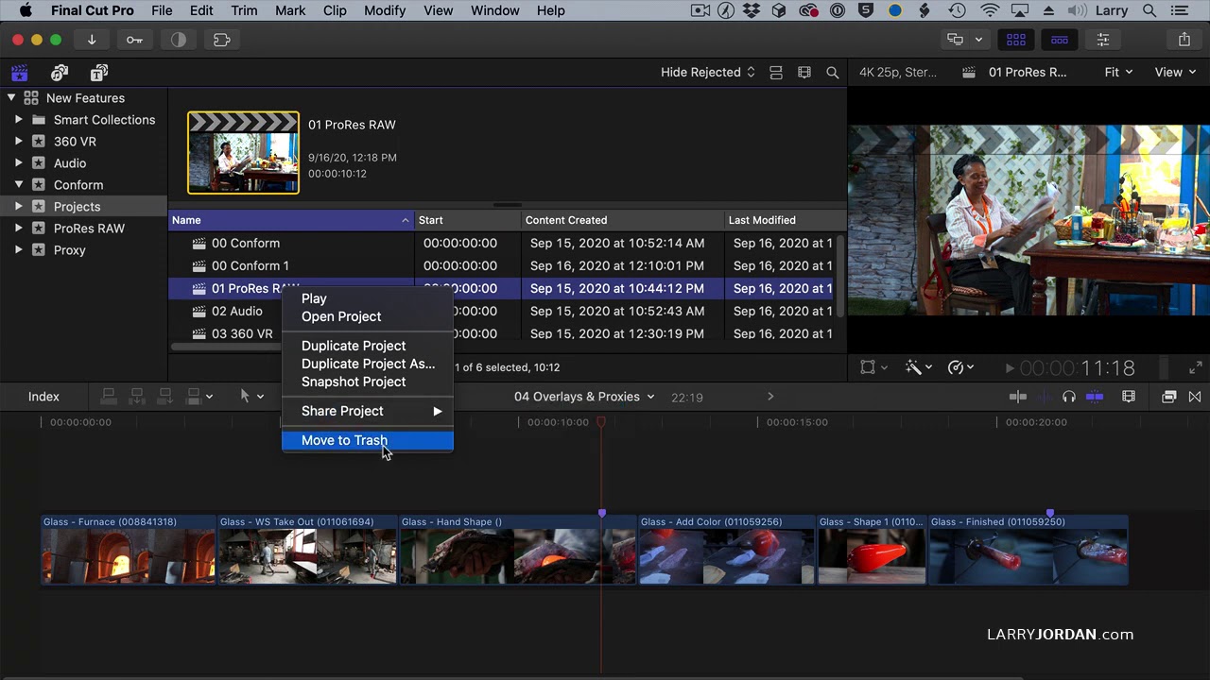This screenshot has width=1210, height=680.
Task: Enter full screen viewer arrows icon
Action: (1196, 368)
